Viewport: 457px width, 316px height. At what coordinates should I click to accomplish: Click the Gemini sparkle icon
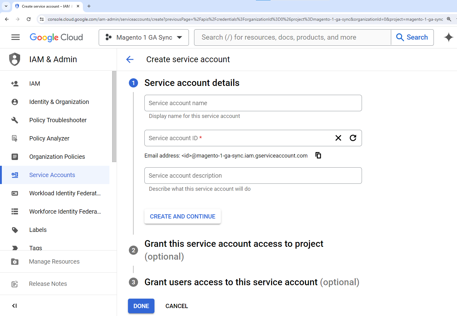448,37
